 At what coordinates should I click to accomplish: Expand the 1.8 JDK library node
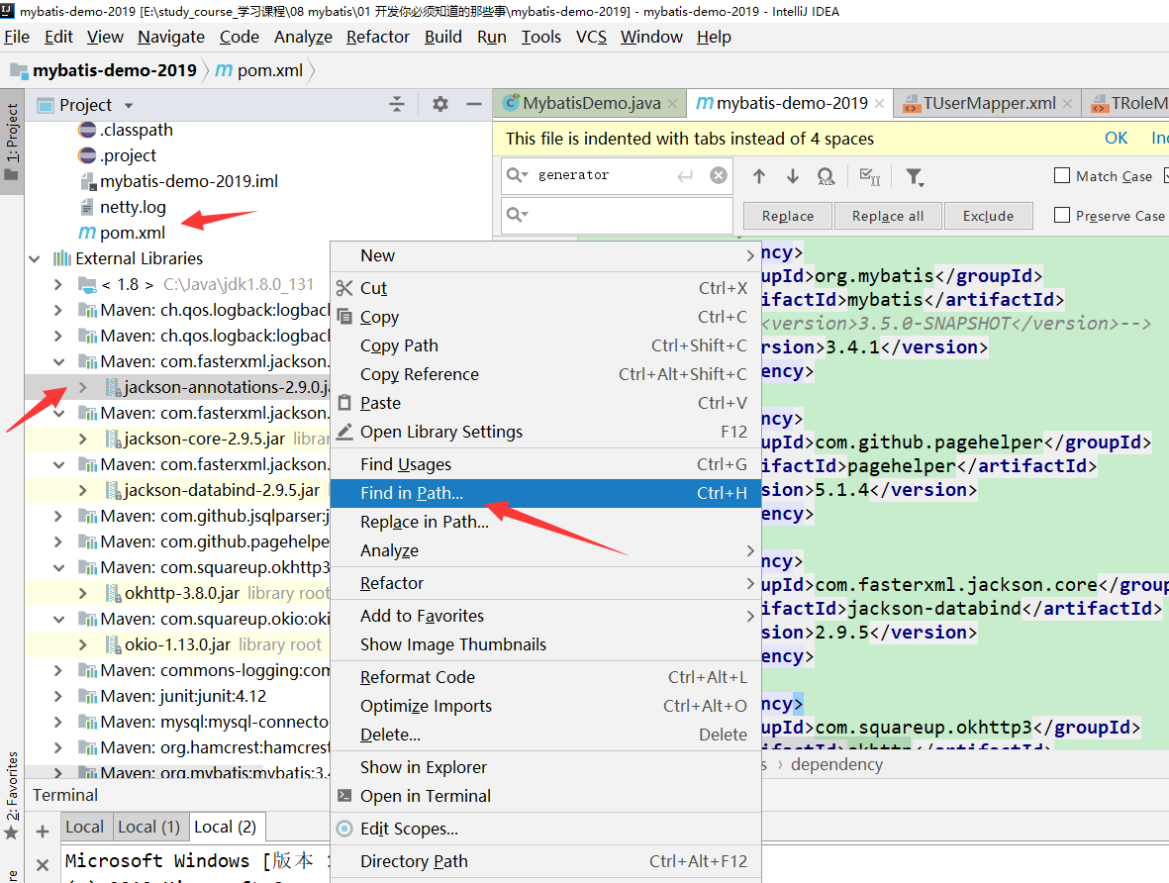[58, 284]
